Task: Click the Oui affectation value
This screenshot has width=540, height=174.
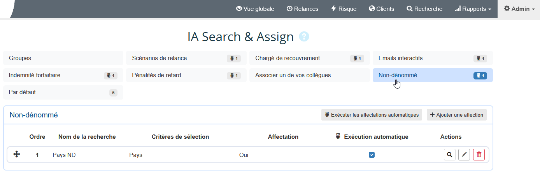Action: pyautogui.click(x=244, y=155)
